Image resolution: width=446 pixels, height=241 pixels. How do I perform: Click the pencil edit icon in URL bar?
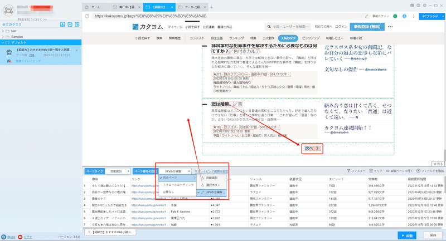pyautogui.click(x=366, y=16)
